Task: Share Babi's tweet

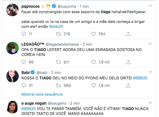Action: point(128,86)
